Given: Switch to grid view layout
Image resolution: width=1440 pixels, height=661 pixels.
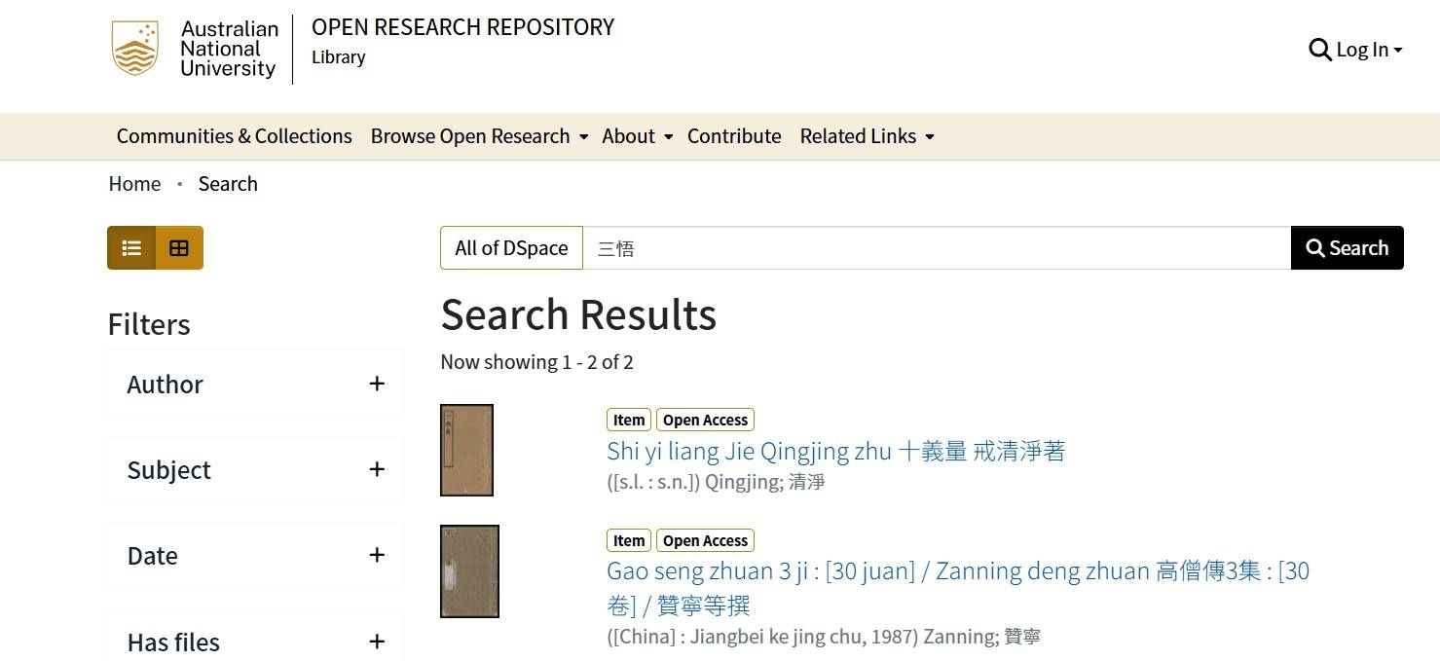Looking at the screenshot, I should pos(179,248).
